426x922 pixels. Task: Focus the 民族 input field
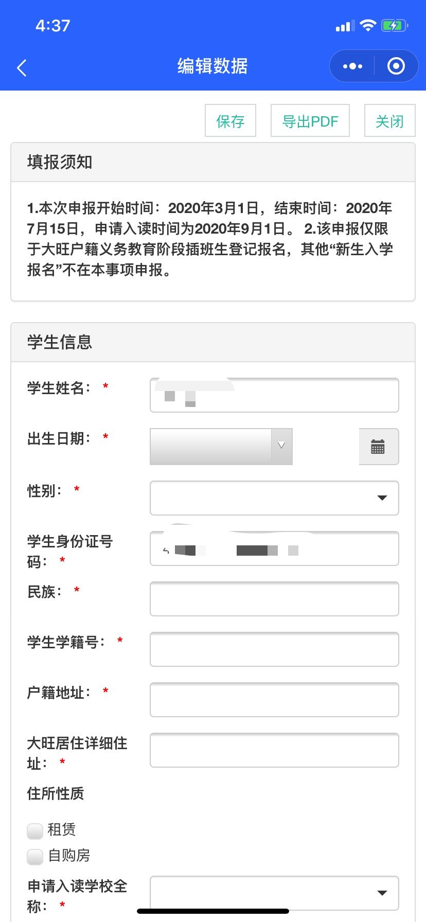[x=274, y=599]
